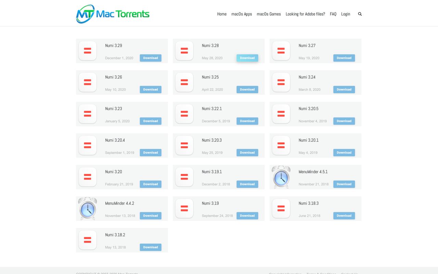Open Looking for Adobe files? page
Viewport: 438px width, 274px height.
(305, 14)
